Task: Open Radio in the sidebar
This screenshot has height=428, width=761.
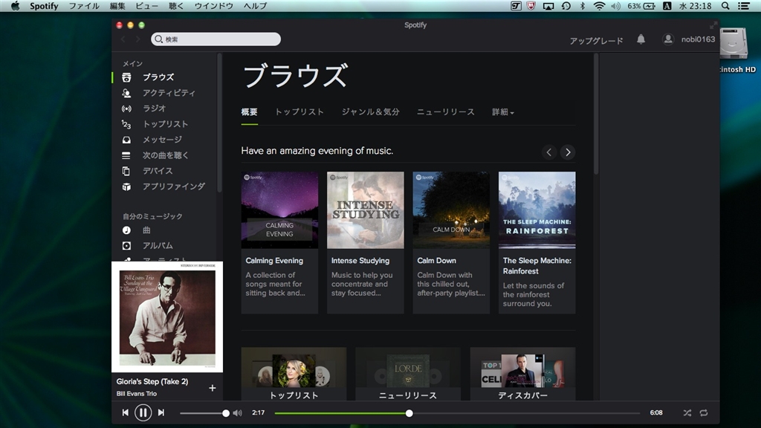Action: pyautogui.click(x=154, y=108)
